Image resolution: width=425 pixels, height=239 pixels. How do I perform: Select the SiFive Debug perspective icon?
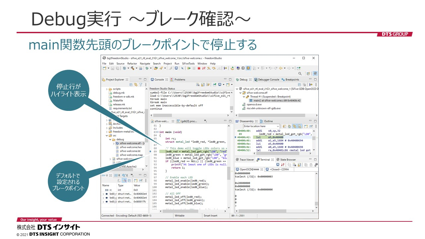click(x=315, y=73)
